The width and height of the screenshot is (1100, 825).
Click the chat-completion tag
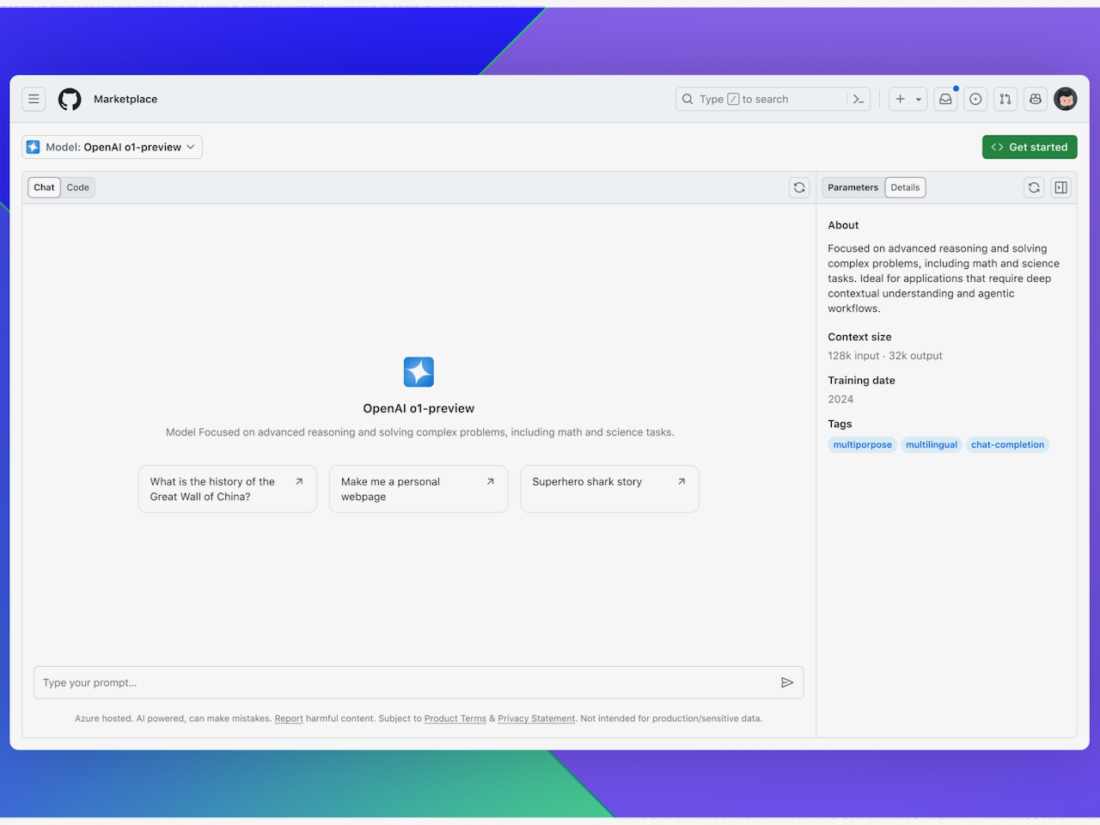pos(1007,444)
